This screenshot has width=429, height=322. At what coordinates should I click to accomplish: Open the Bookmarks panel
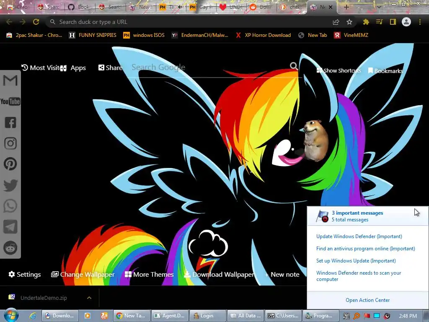pos(385,71)
